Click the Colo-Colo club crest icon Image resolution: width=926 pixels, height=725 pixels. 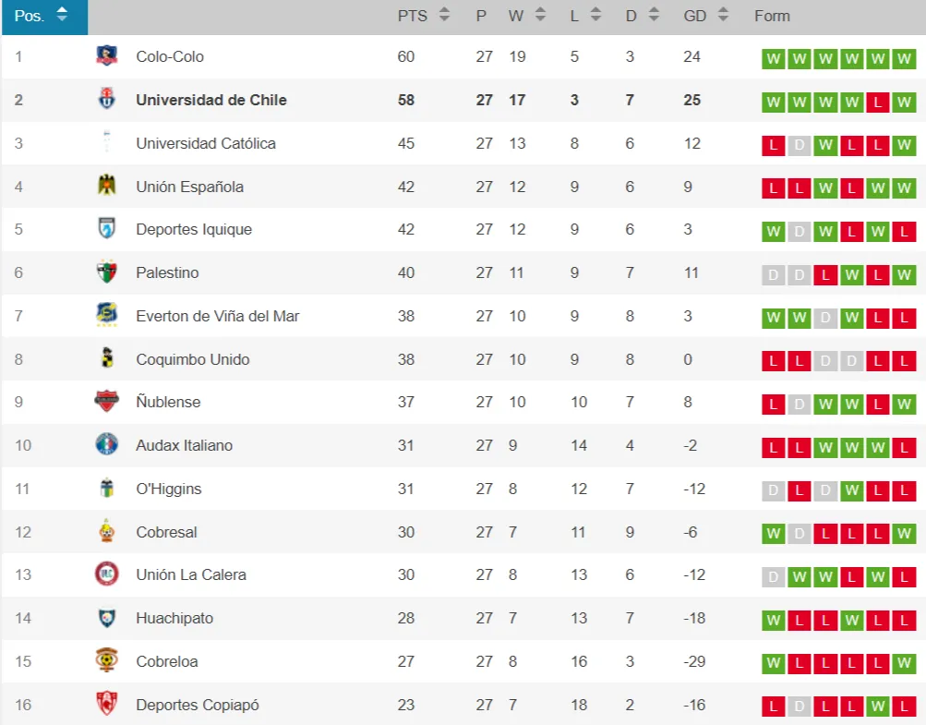click(107, 56)
